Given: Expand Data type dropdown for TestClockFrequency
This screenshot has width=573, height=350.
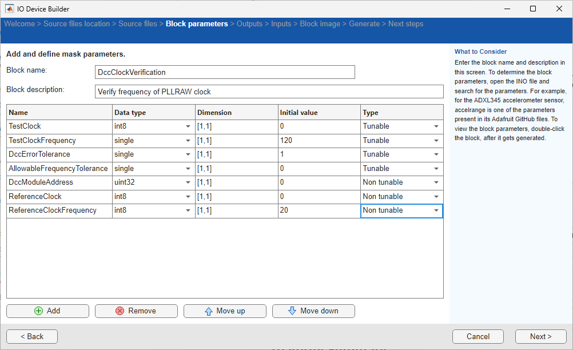Looking at the screenshot, I should (x=188, y=141).
